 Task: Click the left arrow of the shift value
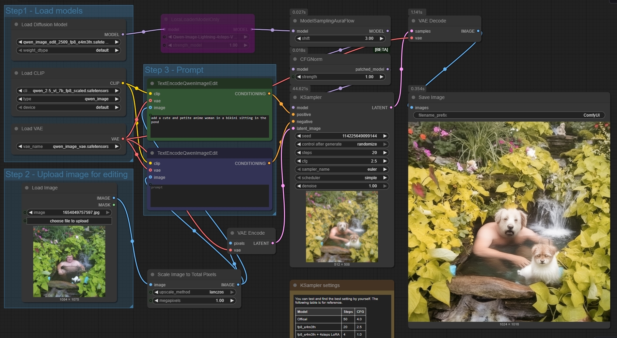pyautogui.click(x=299, y=38)
